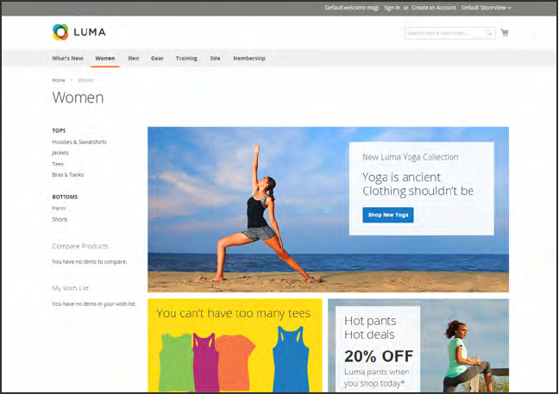Open the Sale menu item

215,58
